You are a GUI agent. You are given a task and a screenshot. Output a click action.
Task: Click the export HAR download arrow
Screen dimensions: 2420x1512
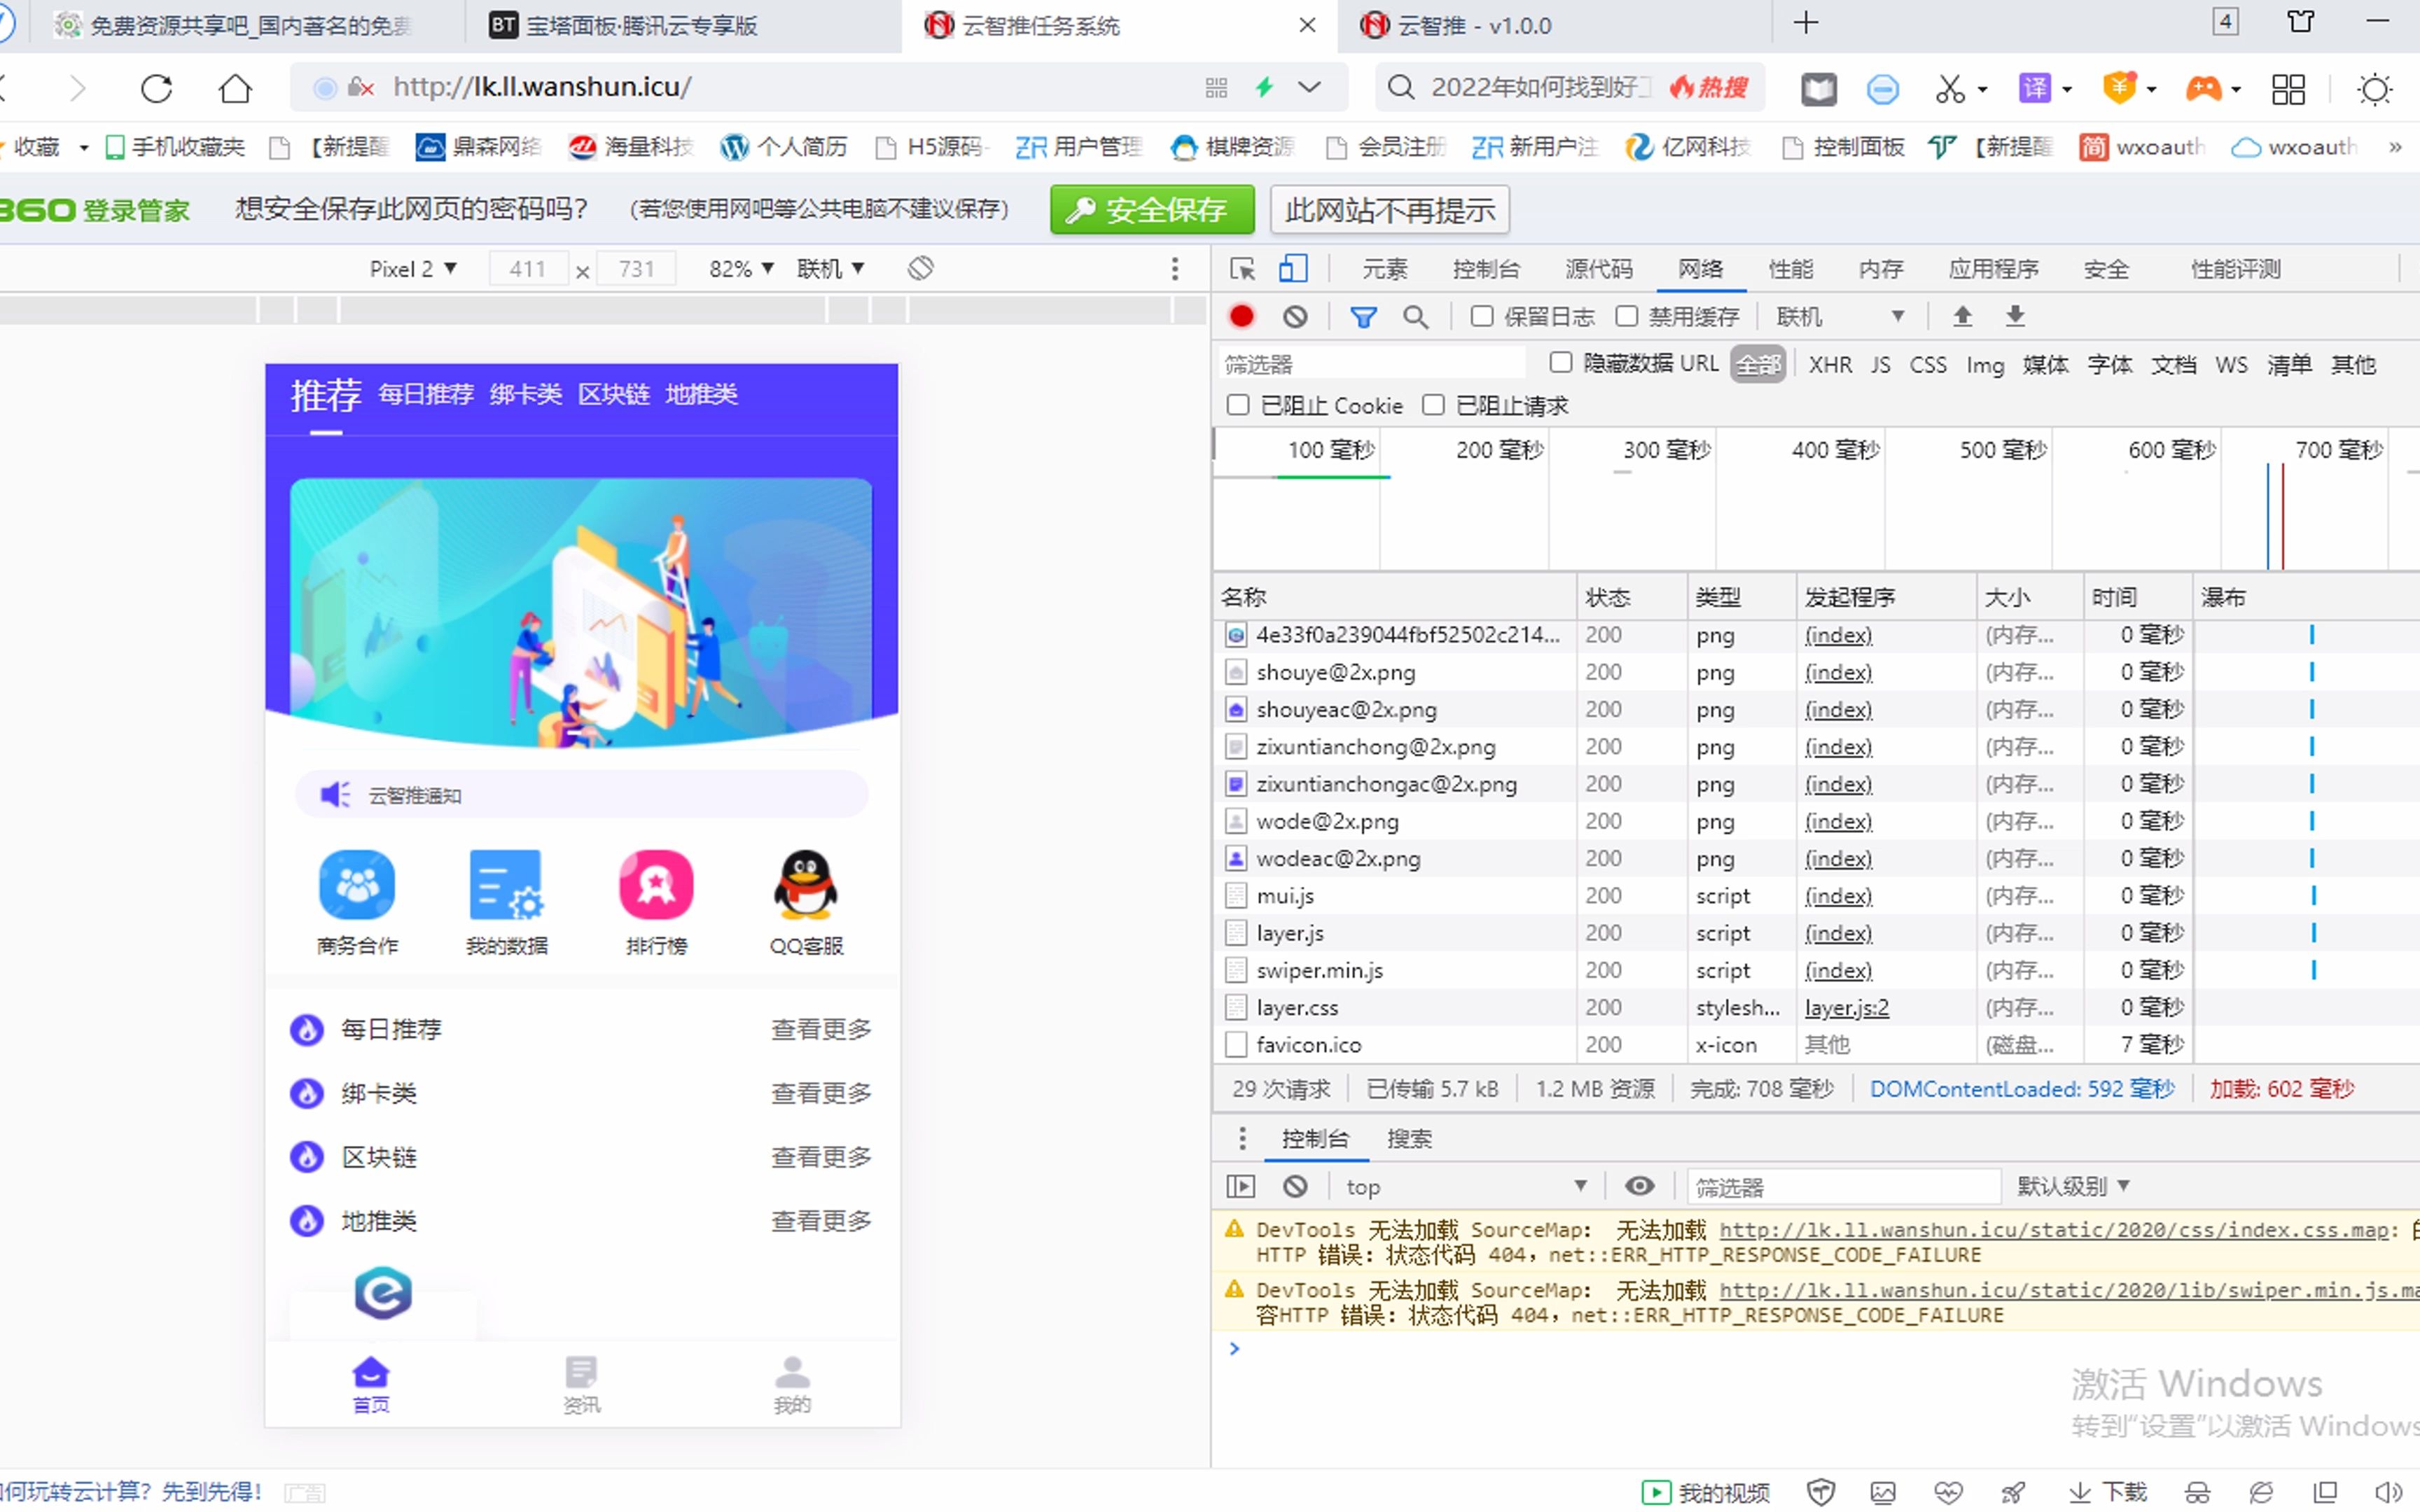point(2015,317)
